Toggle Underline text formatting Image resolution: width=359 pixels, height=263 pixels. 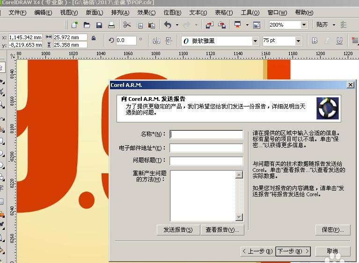point(339,41)
